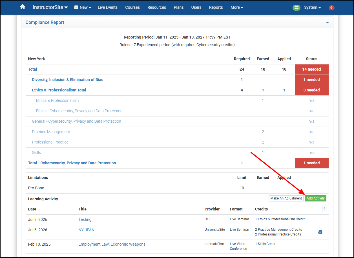Select the 14 needed status cell

click(311, 69)
